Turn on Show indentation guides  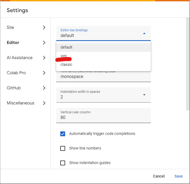click(63, 163)
